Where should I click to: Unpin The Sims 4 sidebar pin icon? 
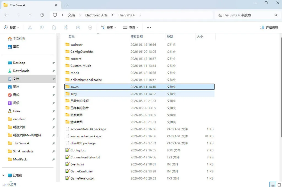click(53, 143)
